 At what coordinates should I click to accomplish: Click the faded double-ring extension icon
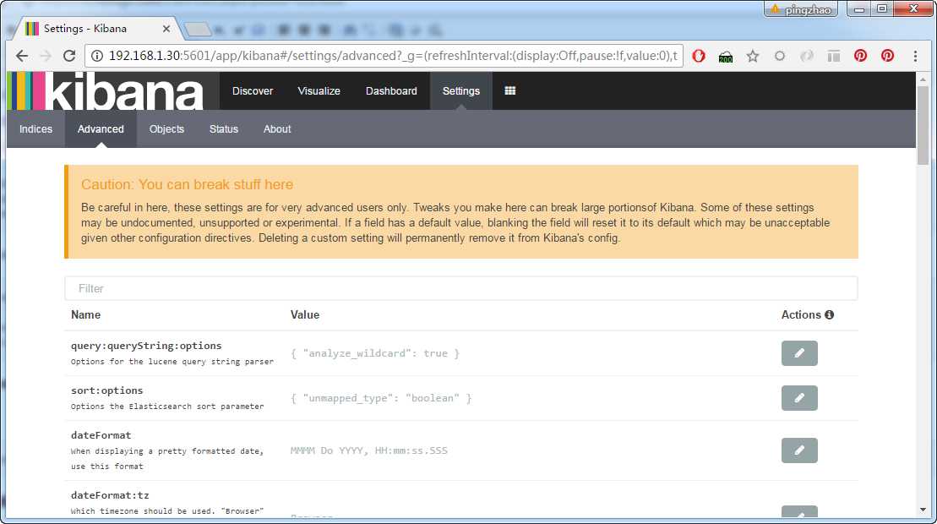click(807, 56)
